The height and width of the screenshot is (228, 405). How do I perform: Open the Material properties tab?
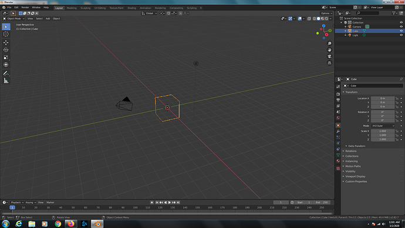pos(338,161)
